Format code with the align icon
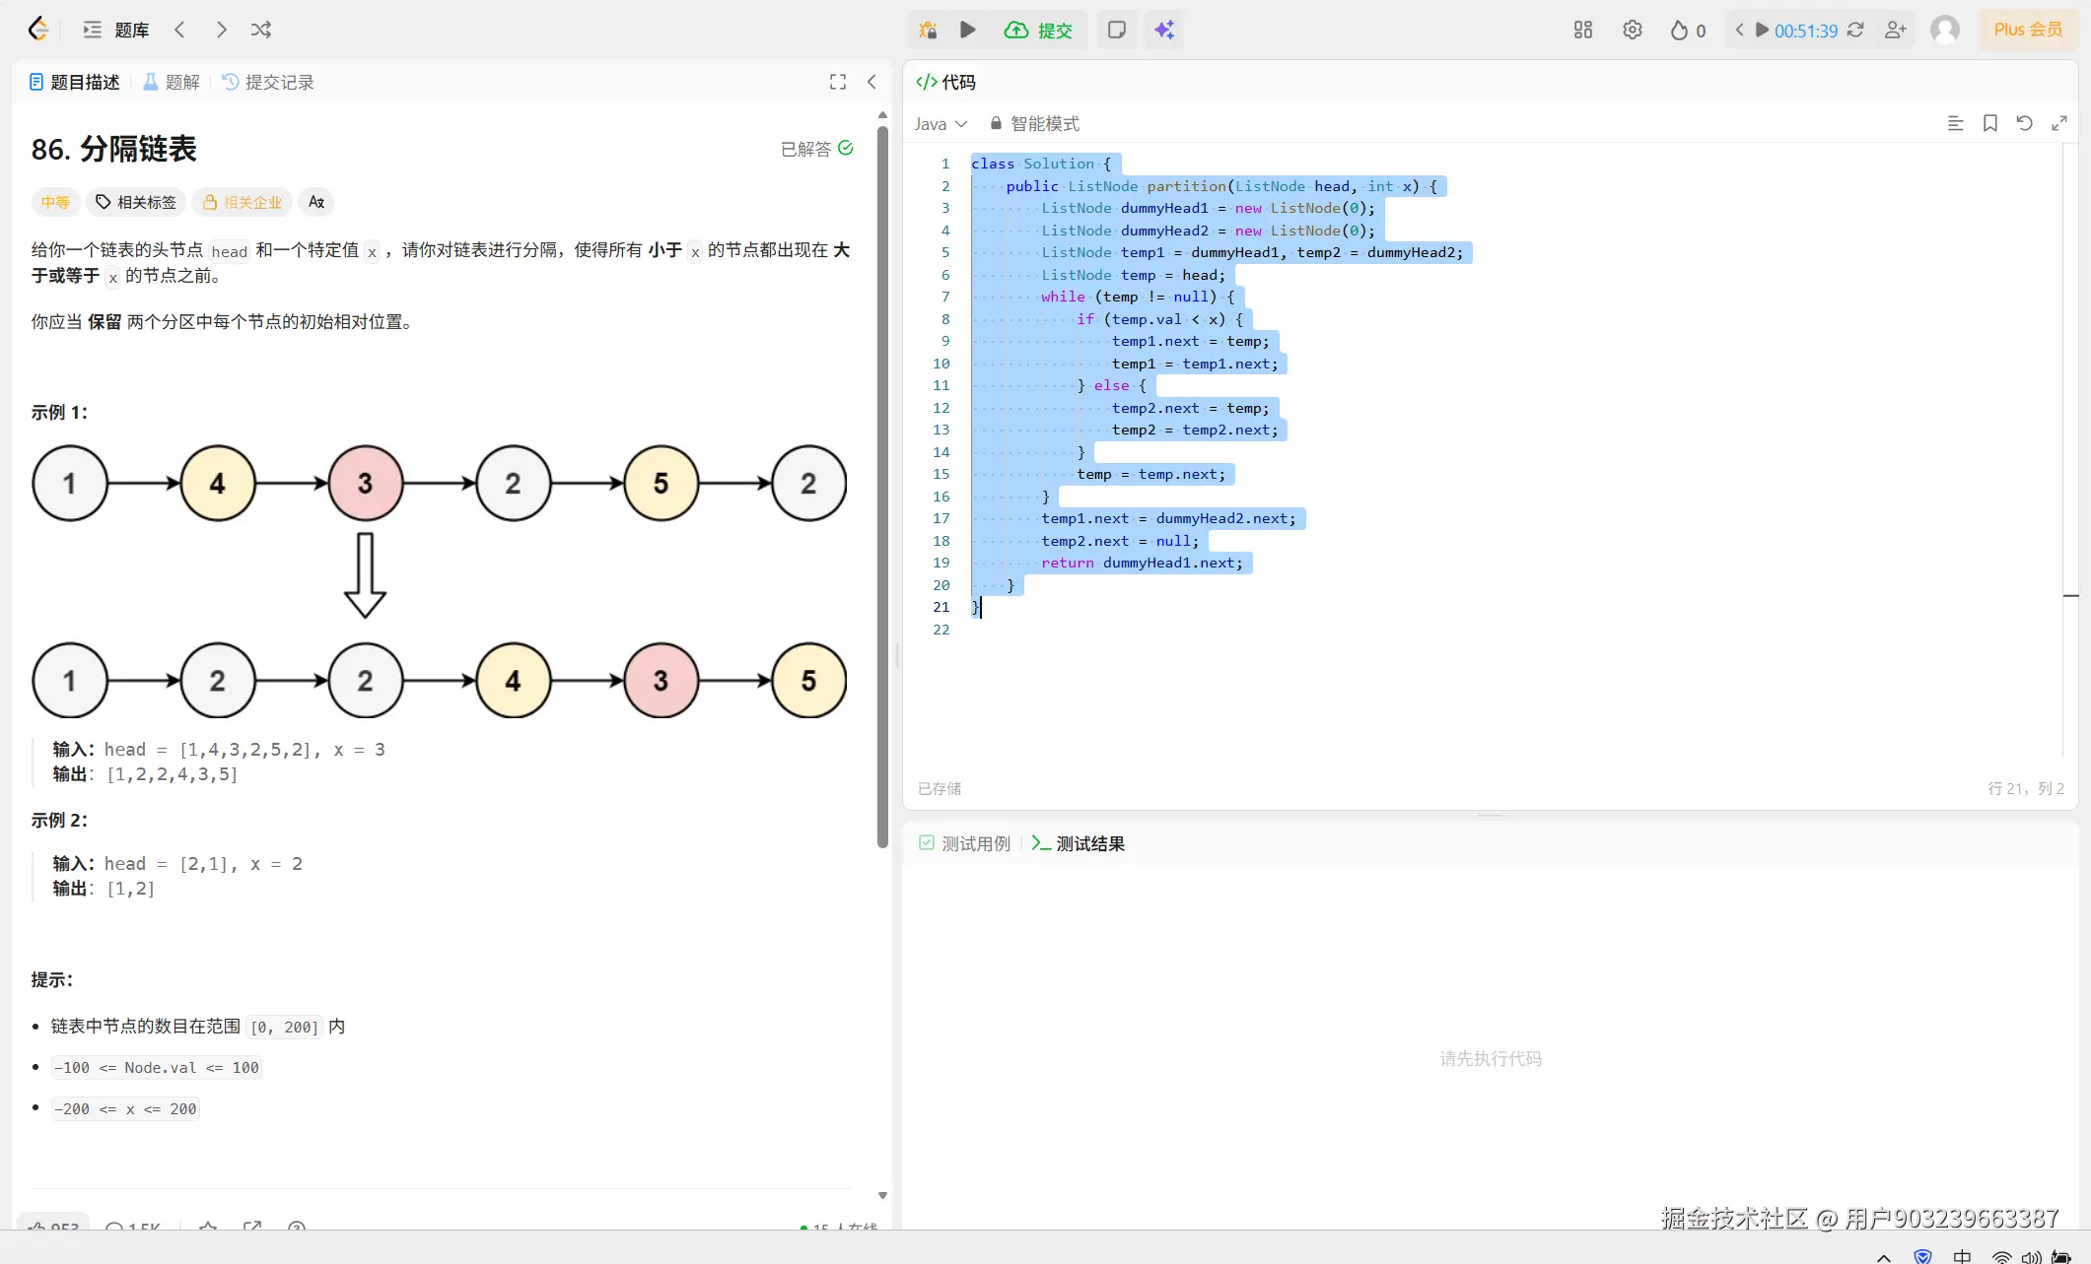The height and width of the screenshot is (1264, 2091). click(1956, 123)
